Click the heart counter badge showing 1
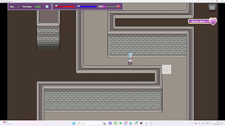Image resolution: width=225 pixels, height=126 pixels. point(213,21)
